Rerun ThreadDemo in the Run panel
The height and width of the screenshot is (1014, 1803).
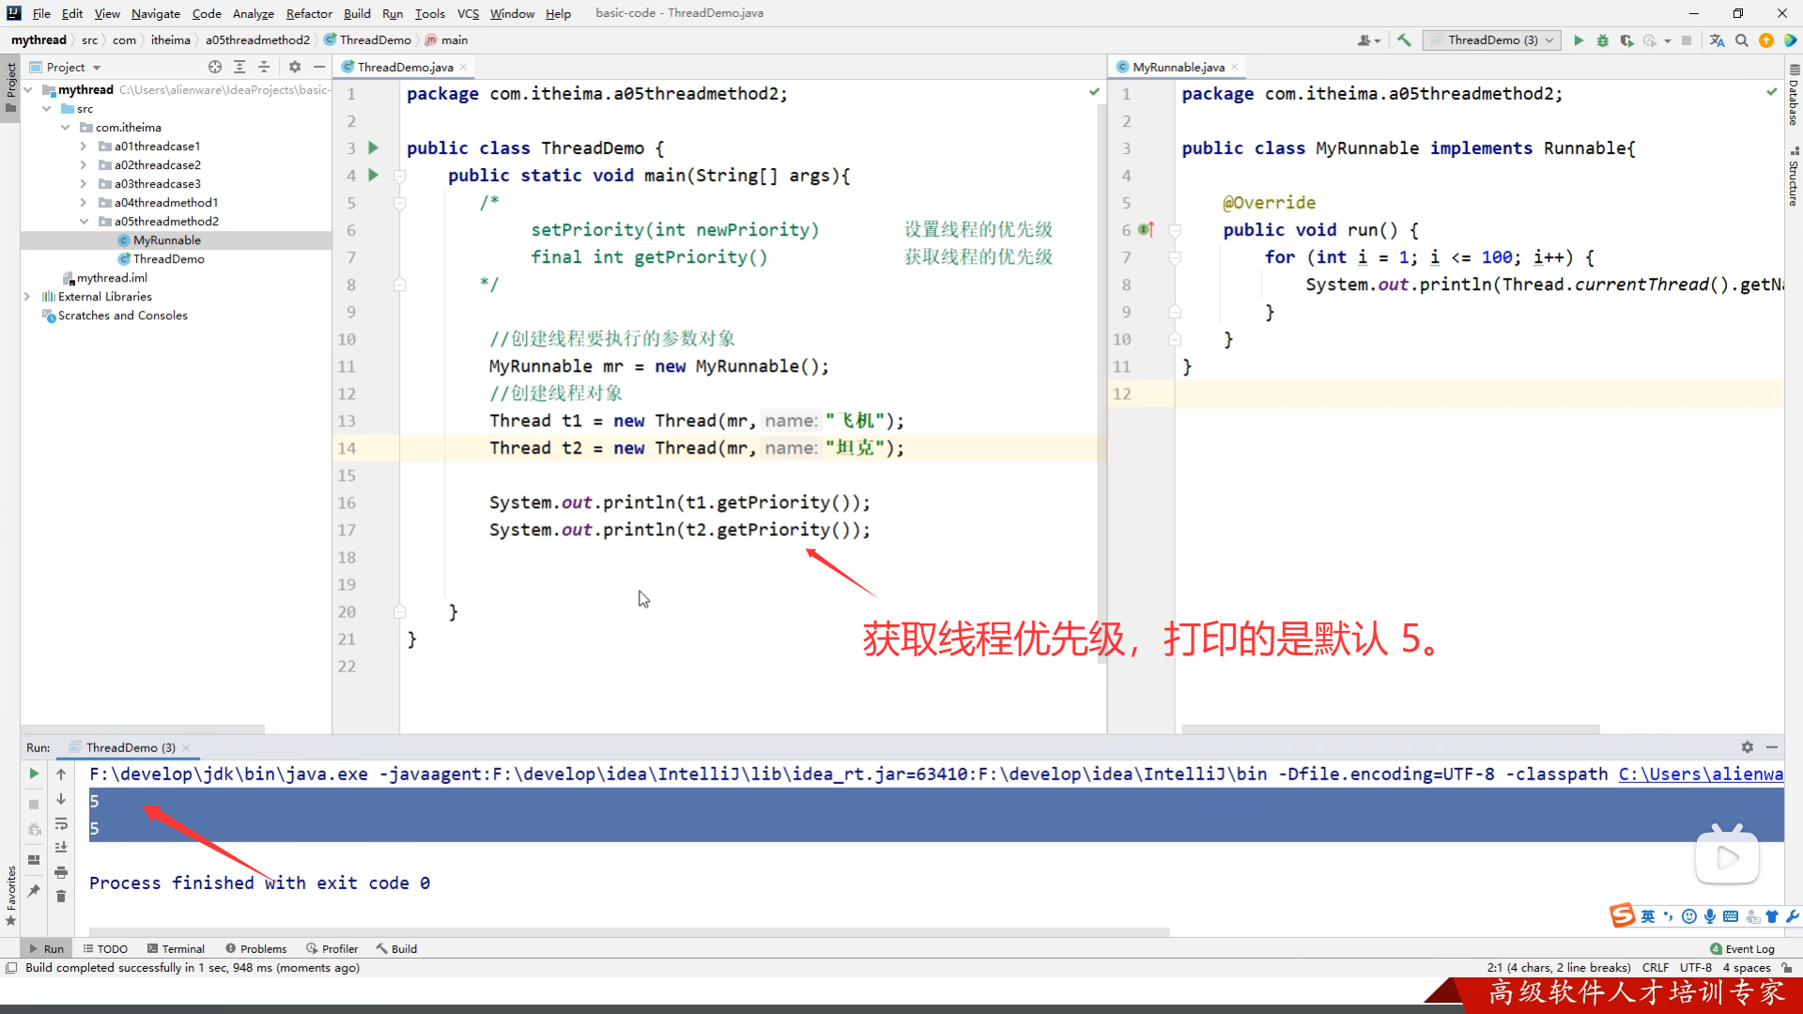[x=34, y=774]
